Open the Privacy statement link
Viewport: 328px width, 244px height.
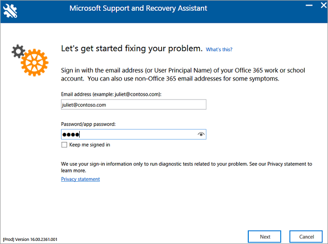(80, 179)
